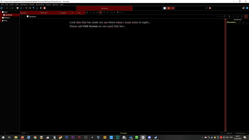Click the red bookmark toolbar icon
This screenshot has height=140, width=249.
[210, 8]
